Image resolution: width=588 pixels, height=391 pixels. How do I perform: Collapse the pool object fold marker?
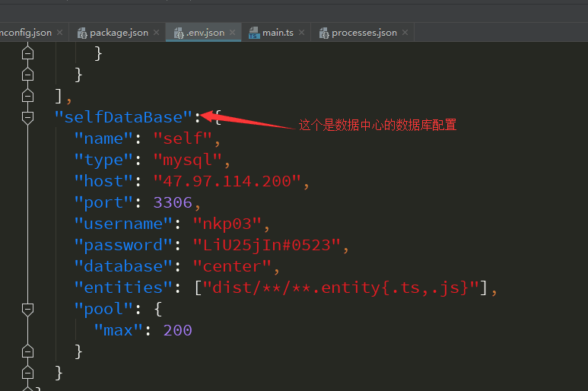pyautogui.click(x=28, y=309)
